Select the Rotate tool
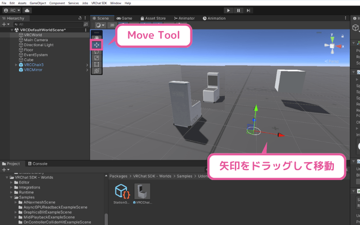The width and height of the screenshot is (360, 225). [96, 52]
